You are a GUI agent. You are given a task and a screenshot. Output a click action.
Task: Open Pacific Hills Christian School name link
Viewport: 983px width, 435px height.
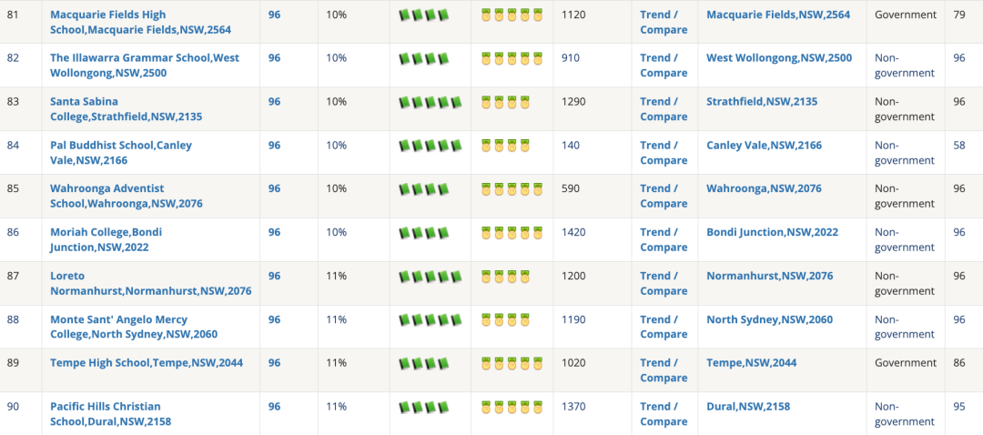click(110, 414)
